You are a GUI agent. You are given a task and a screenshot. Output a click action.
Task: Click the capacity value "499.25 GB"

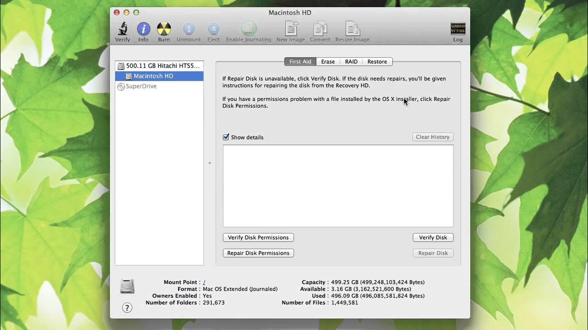346,282
